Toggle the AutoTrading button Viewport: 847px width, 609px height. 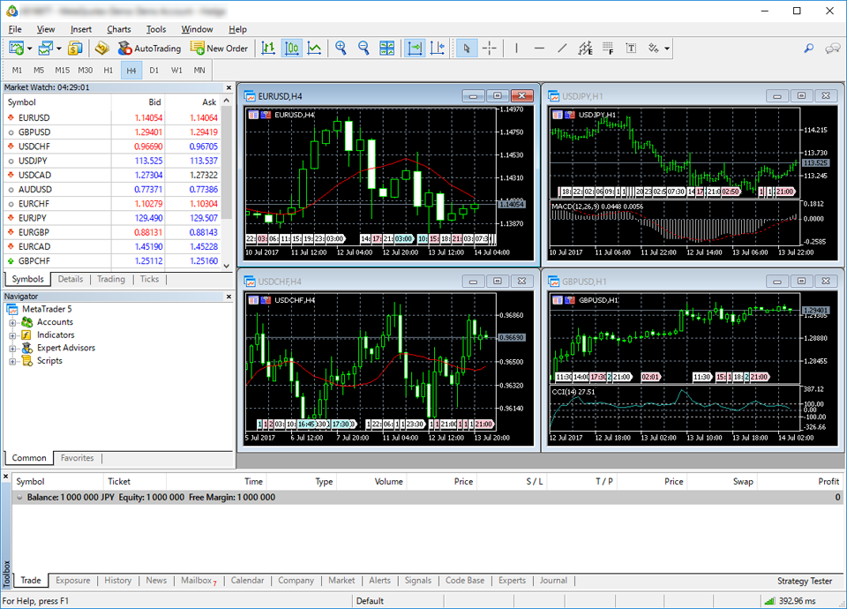point(149,48)
